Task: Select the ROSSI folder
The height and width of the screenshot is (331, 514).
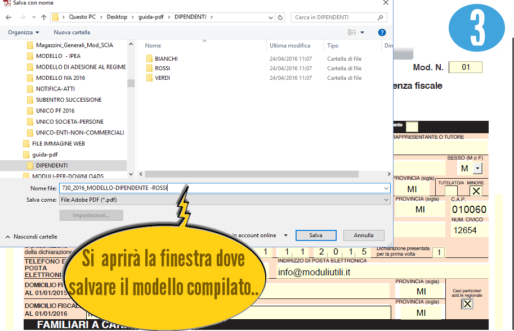Action: tap(162, 68)
